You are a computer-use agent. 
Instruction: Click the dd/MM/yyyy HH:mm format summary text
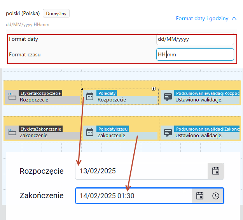tap(28, 24)
